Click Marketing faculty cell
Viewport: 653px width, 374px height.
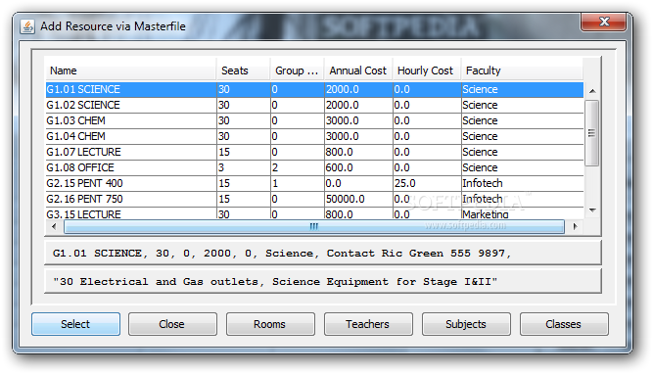click(x=522, y=213)
